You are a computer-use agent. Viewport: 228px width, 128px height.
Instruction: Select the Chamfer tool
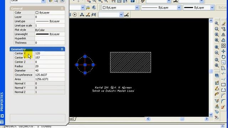coord(223,96)
